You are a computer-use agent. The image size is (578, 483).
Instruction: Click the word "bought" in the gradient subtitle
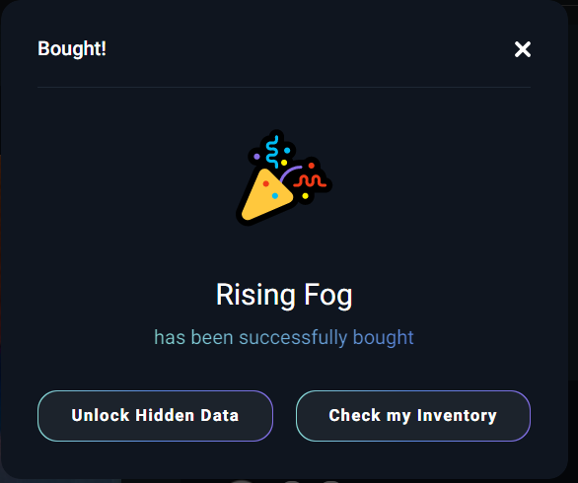(x=384, y=337)
